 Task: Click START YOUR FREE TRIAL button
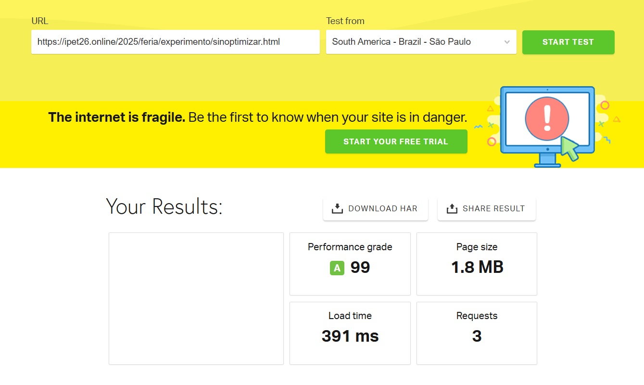396,141
